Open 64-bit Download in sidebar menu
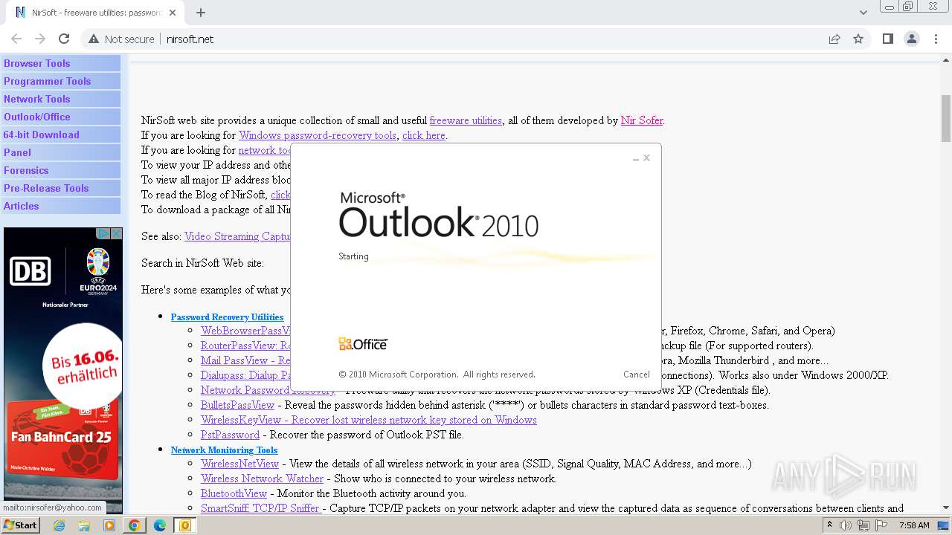 coord(61,134)
